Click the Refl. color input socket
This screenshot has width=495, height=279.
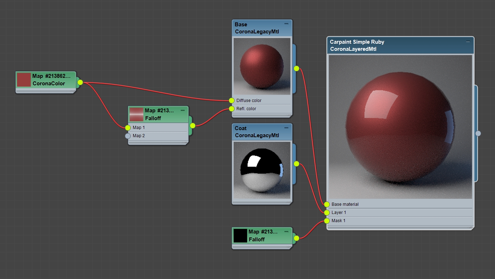pyautogui.click(x=232, y=109)
